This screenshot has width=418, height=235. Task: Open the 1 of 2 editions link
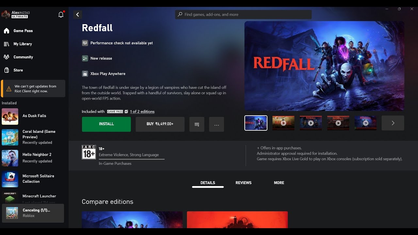[142, 112]
